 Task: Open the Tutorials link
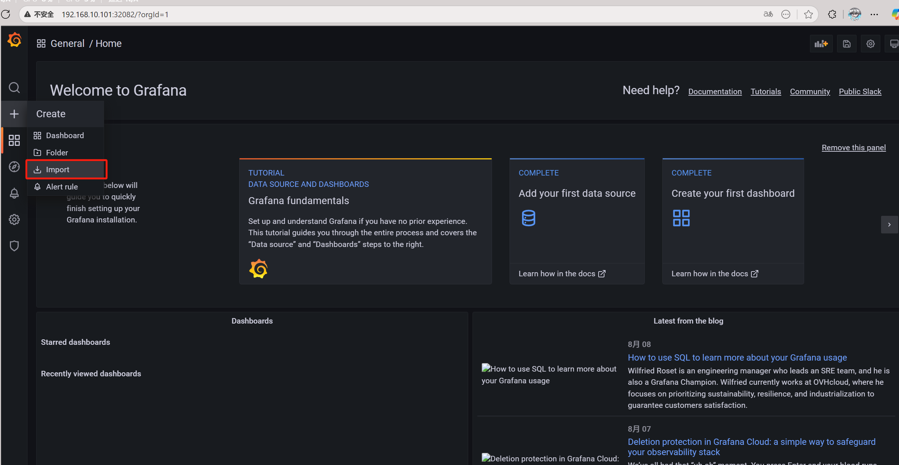click(x=766, y=92)
